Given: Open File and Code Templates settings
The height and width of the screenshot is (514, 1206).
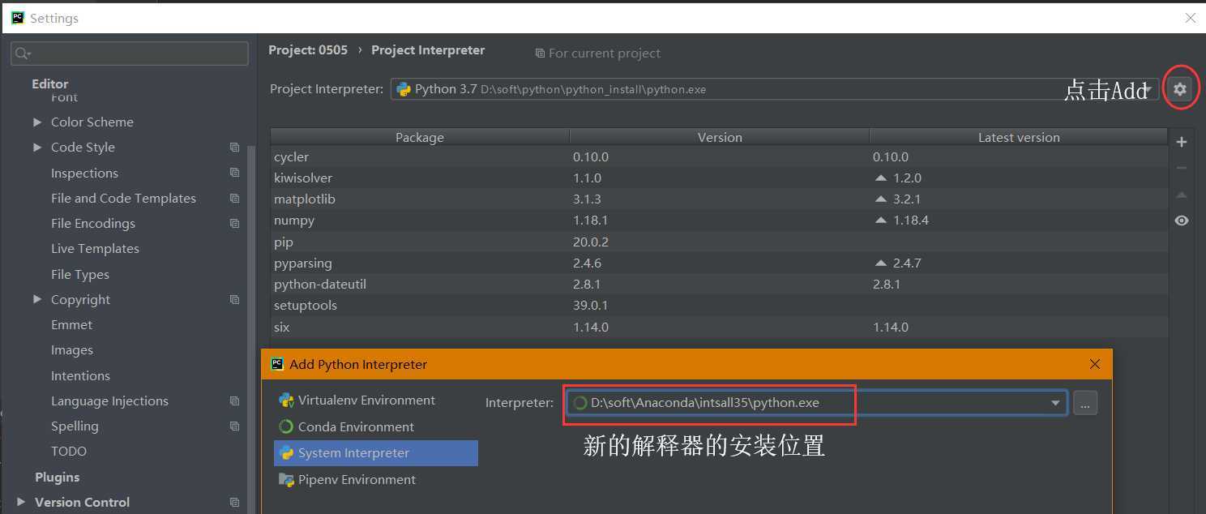Looking at the screenshot, I should tap(123, 198).
